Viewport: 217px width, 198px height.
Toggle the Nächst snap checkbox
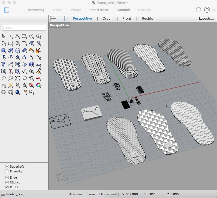(x=7, y=182)
